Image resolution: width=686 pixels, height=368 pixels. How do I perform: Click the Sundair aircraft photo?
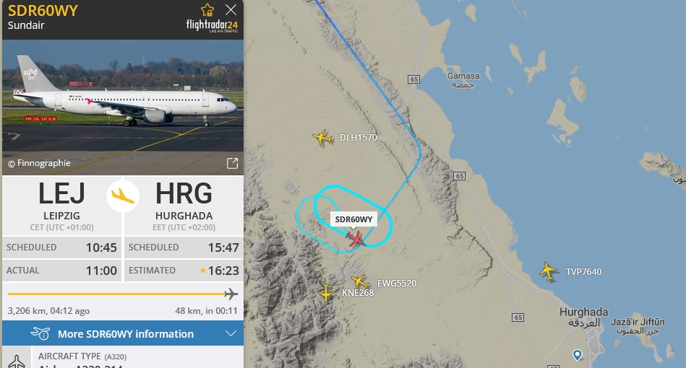123,108
